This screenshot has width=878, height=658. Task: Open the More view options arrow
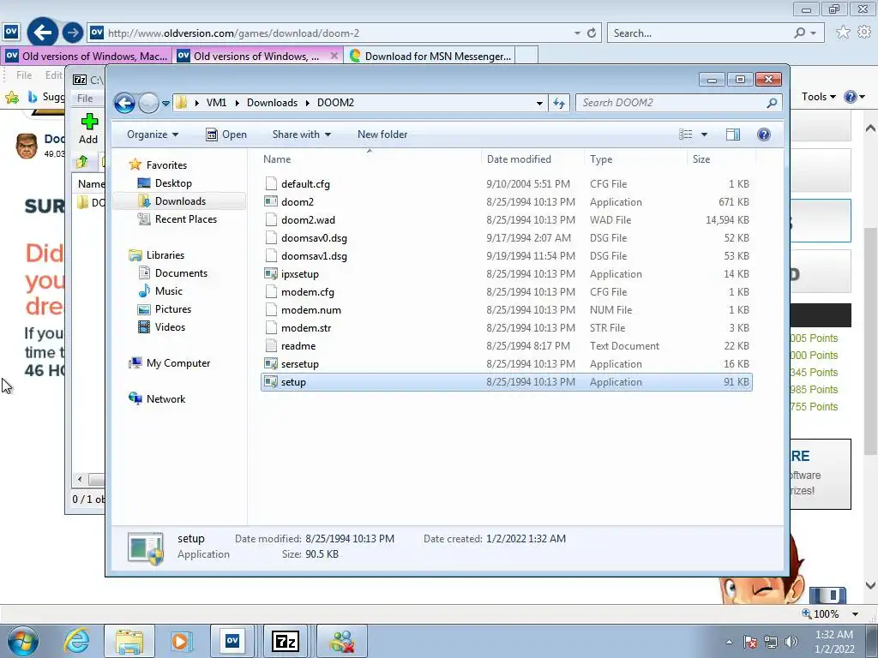pos(705,135)
